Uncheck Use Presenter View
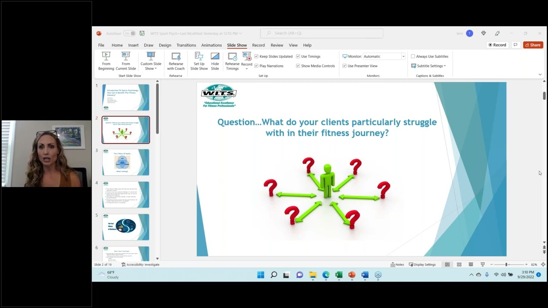Viewport: 548px width, 308px height. [344, 66]
